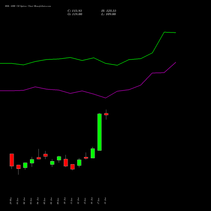Select the last small red candlestick on 18 Jun

click(x=106, y=114)
